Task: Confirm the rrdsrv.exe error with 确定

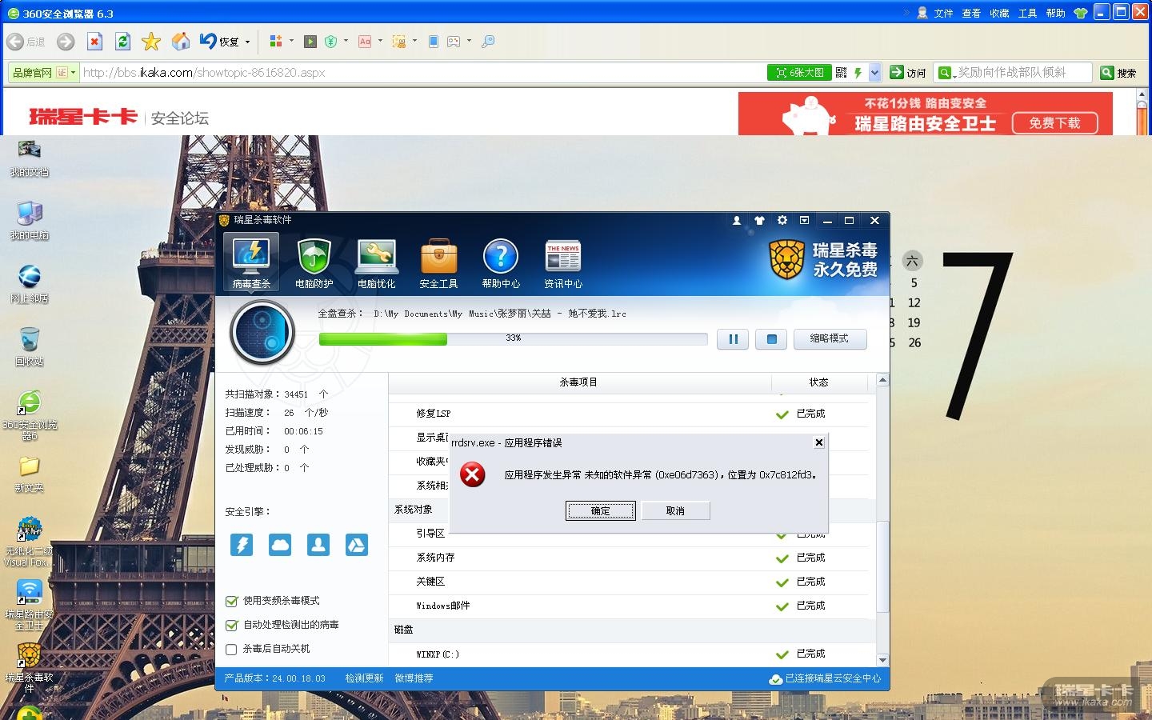Action: [x=601, y=511]
